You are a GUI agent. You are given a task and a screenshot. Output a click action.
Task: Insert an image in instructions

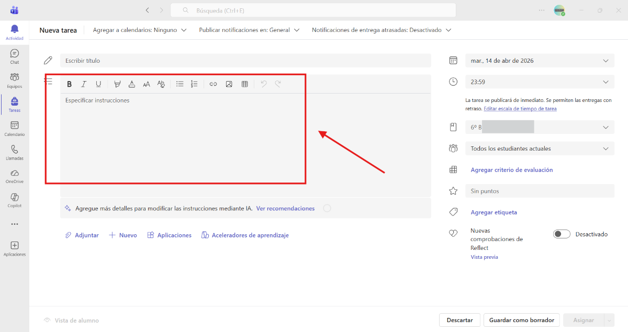point(229,84)
